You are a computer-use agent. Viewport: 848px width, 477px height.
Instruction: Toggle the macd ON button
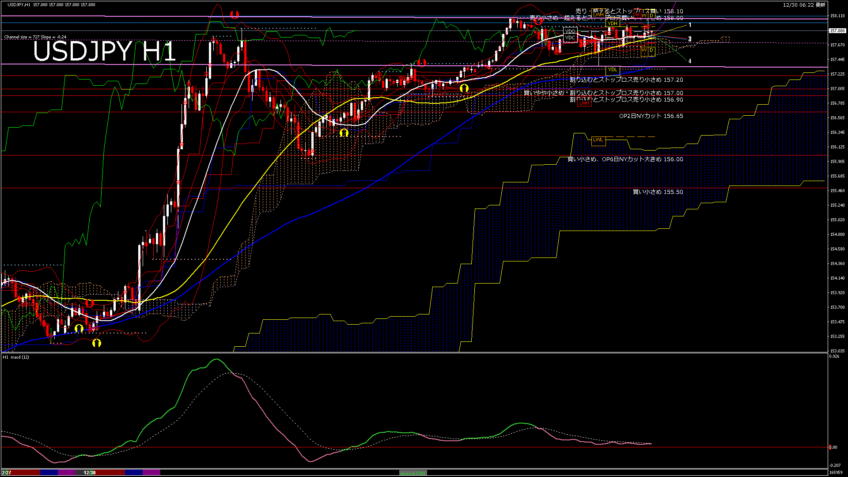point(413,473)
